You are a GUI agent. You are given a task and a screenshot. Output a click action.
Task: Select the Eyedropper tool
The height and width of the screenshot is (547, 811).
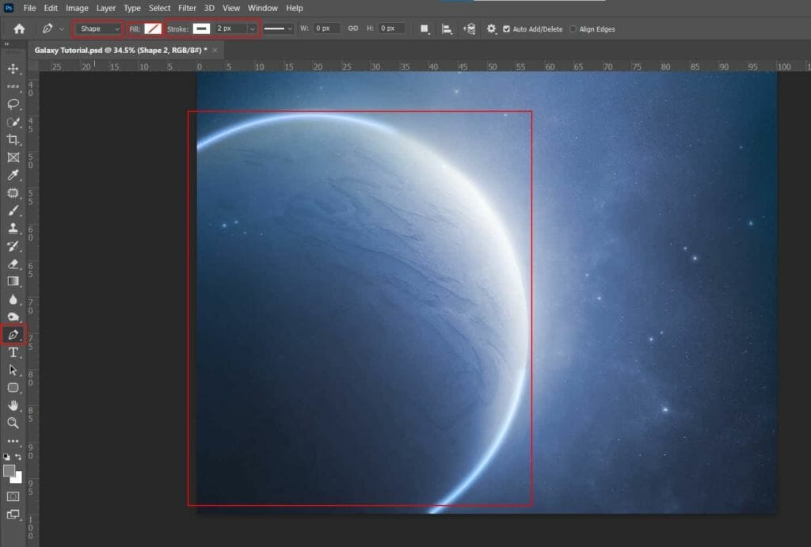pos(13,175)
